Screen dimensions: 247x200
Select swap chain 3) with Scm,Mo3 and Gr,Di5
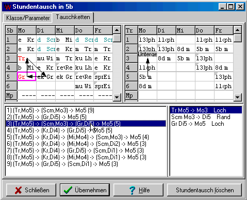point(86,124)
